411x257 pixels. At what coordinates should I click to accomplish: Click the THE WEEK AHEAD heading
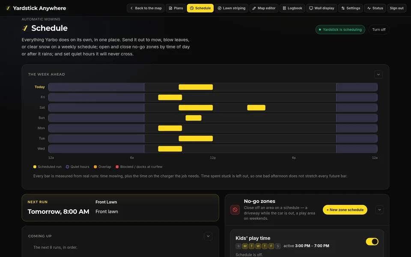[47, 75]
